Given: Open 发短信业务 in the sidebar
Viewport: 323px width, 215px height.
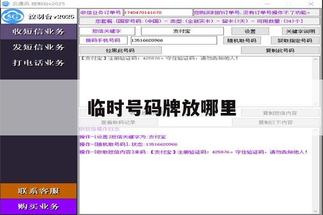Looking at the screenshot, I should coord(39,47).
